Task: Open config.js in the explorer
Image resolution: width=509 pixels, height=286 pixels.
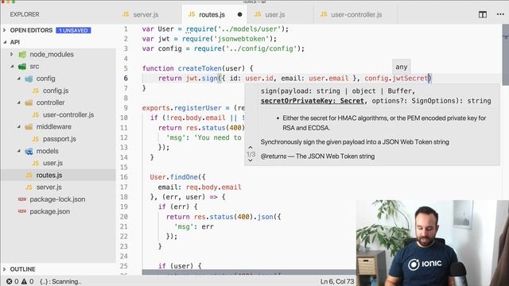Action: click(56, 91)
